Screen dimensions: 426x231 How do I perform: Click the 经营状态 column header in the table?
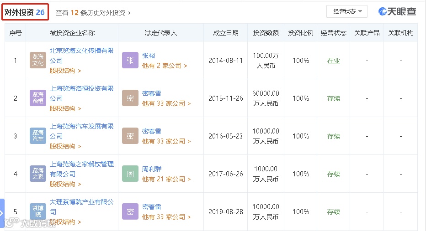(334, 33)
